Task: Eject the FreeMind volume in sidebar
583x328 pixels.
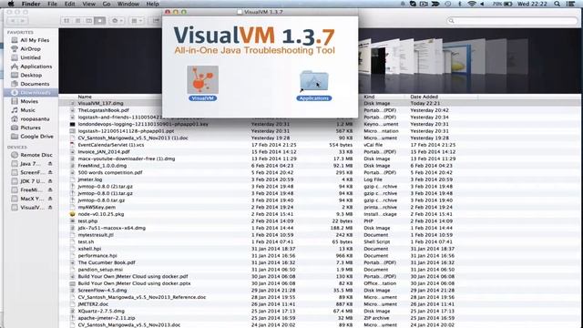Action: pos(50,190)
